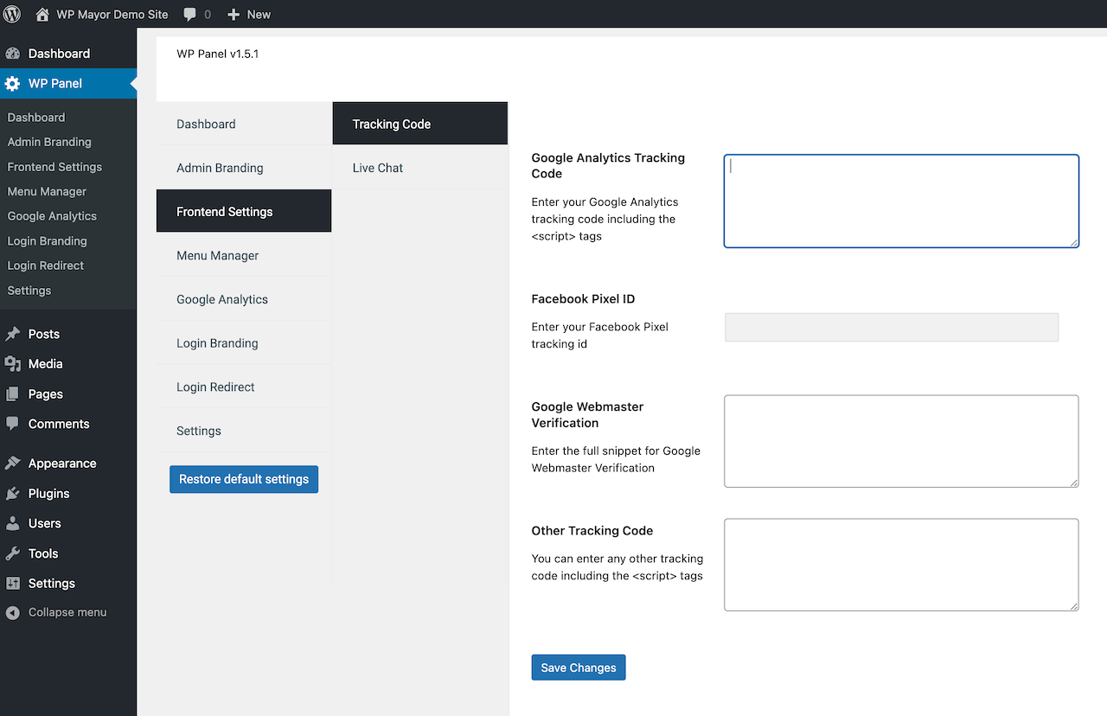Image resolution: width=1107 pixels, height=716 pixels.
Task: Click the Comments speech bubble icon in sidebar
Action: 12,424
